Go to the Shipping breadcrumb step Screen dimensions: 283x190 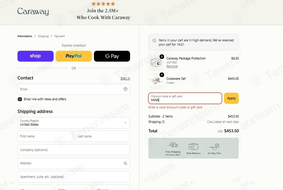pos(43,36)
